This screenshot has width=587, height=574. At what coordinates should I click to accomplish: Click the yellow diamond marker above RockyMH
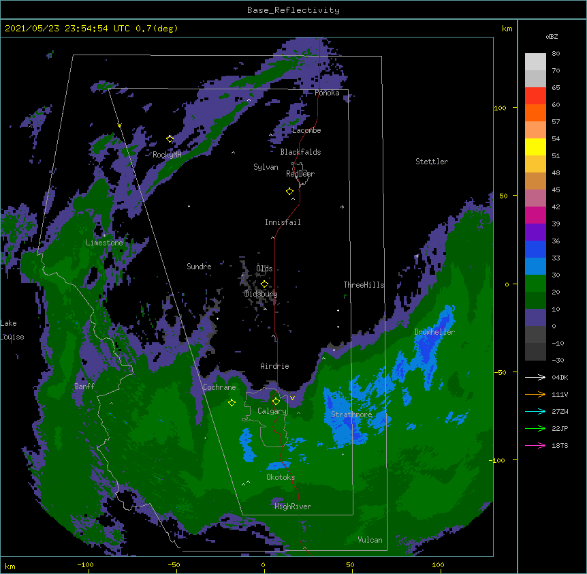(x=170, y=139)
